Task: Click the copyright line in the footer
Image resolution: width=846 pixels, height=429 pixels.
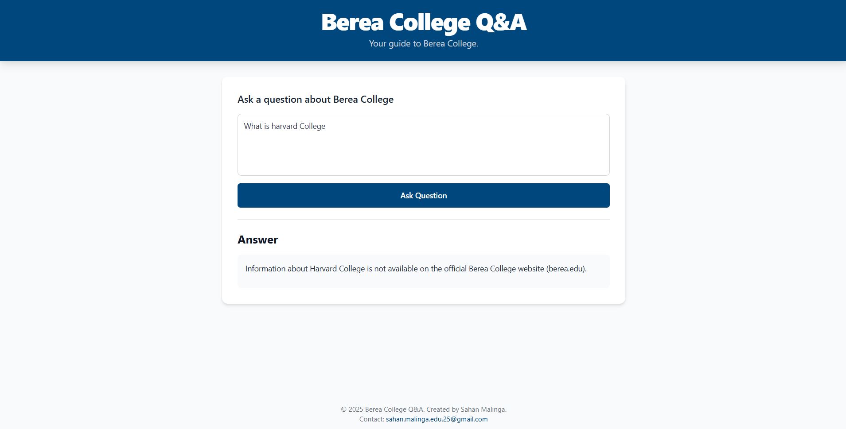Action: (x=423, y=410)
